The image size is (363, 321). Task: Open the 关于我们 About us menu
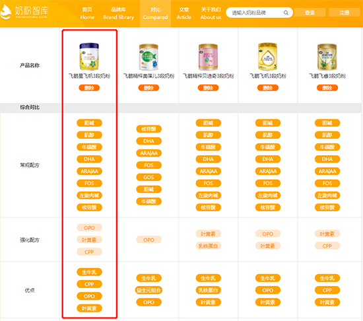pyautogui.click(x=211, y=13)
